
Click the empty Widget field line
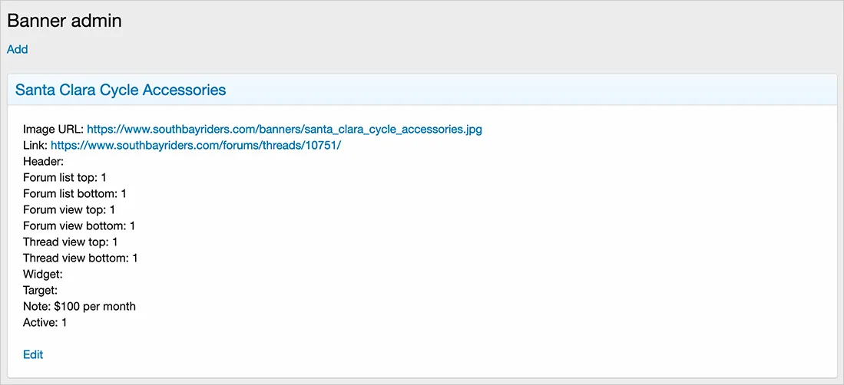coord(42,274)
